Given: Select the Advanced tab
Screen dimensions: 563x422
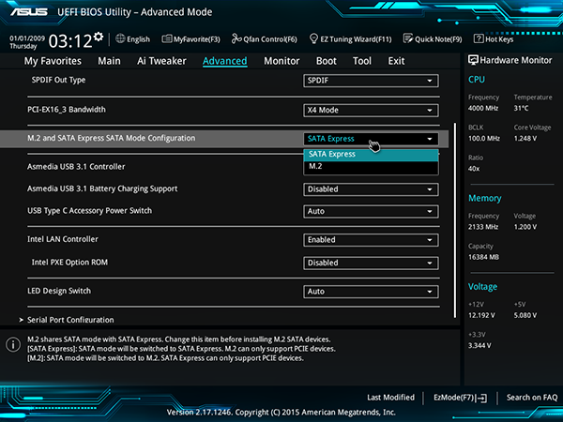Looking at the screenshot, I should pyautogui.click(x=225, y=61).
